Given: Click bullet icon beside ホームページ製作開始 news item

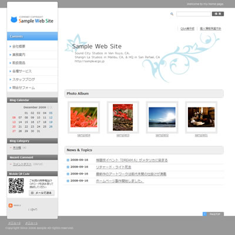Looking at the screenshot, I should (68, 181).
